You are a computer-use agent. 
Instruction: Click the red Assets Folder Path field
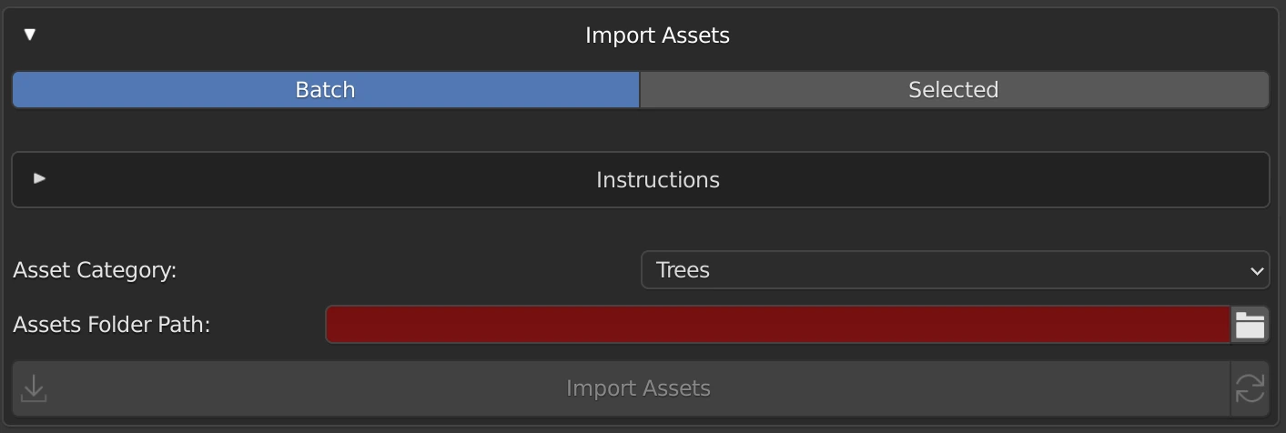(777, 325)
